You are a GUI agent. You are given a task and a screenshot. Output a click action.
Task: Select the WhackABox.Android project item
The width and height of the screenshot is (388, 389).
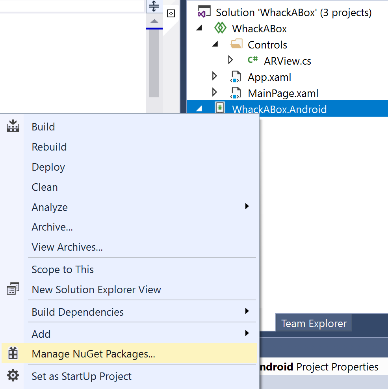point(279,109)
